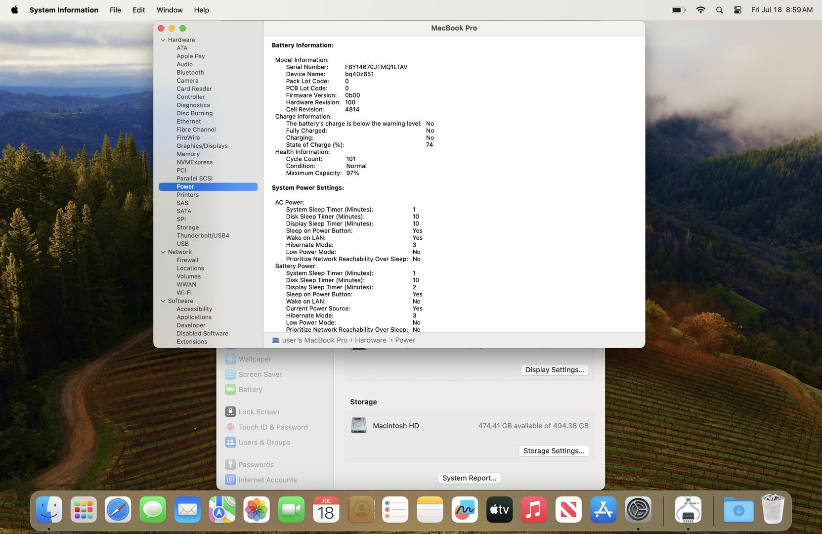
Task: Click user's MacBook Pro in path bar
Action: pyautogui.click(x=310, y=340)
